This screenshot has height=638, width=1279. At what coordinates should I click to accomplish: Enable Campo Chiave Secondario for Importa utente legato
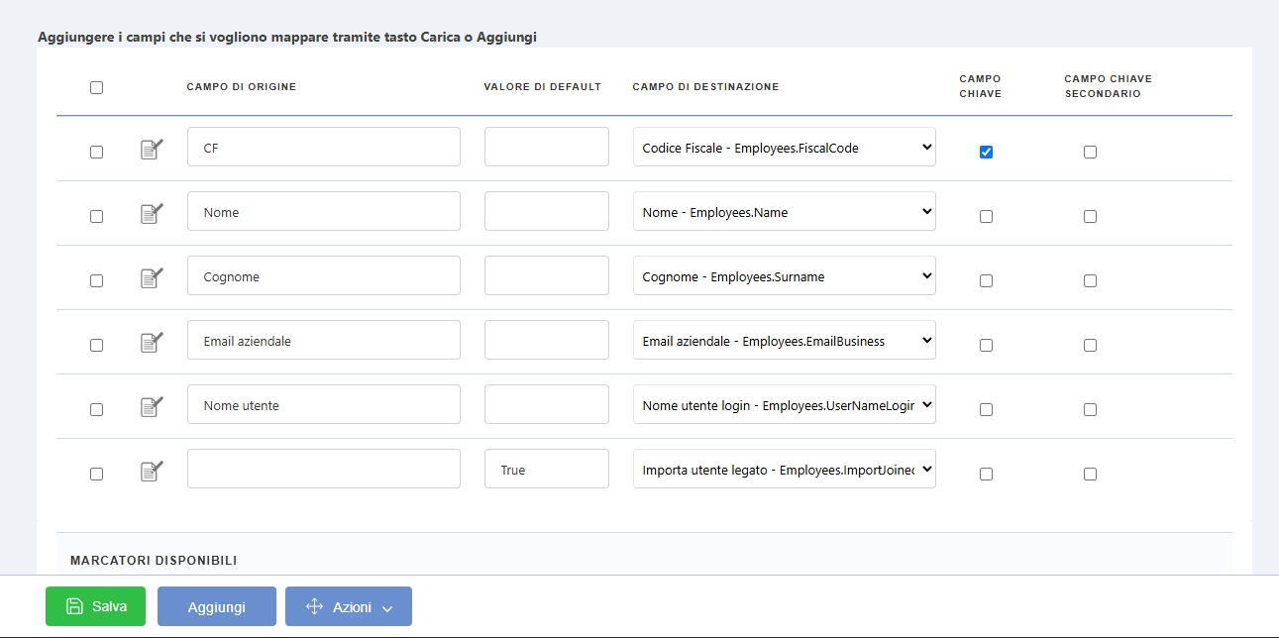coord(1090,474)
